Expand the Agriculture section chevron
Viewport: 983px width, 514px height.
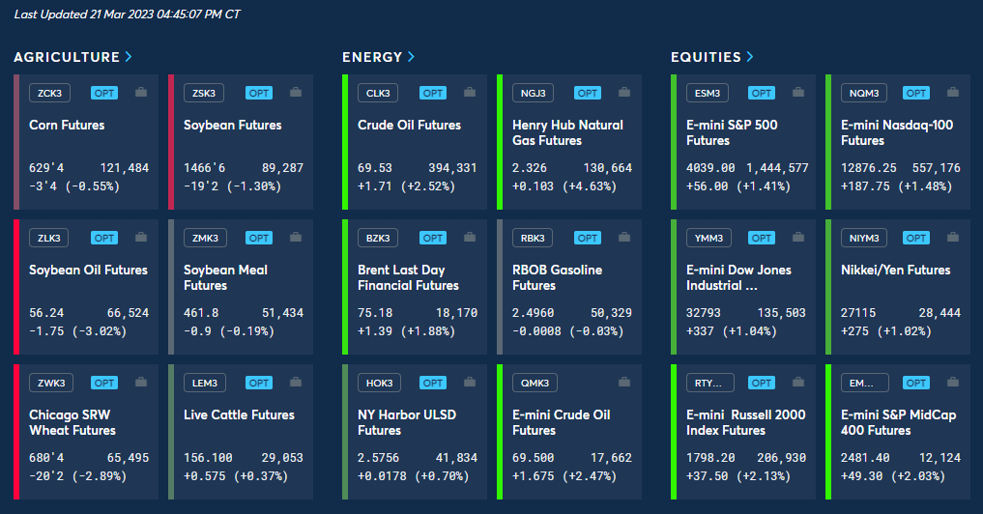coord(129,56)
